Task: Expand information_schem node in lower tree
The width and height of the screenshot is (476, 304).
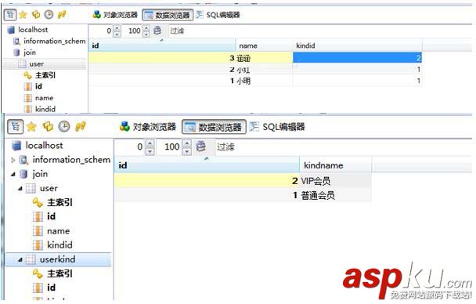Action: [x=13, y=160]
